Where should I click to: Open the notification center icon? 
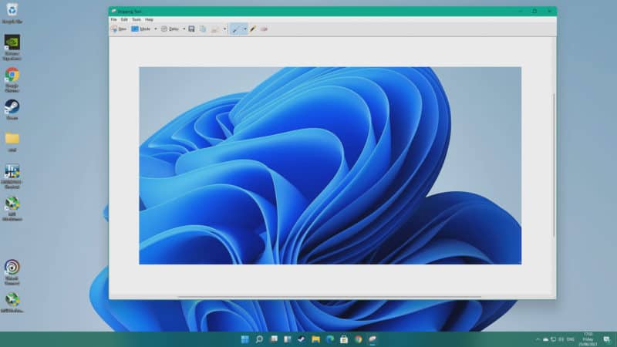click(607, 339)
